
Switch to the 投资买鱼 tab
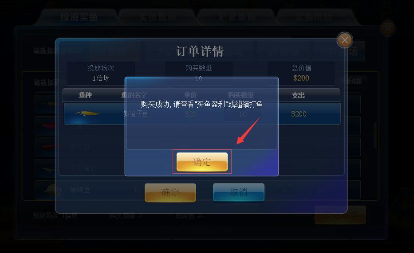click(79, 17)
